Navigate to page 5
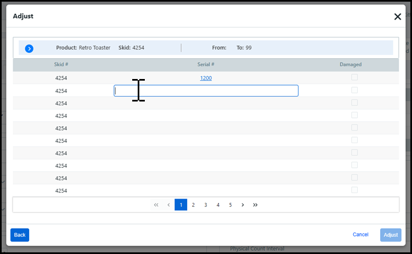The width and height of the screenshot is (412, 254). point(230,205)
